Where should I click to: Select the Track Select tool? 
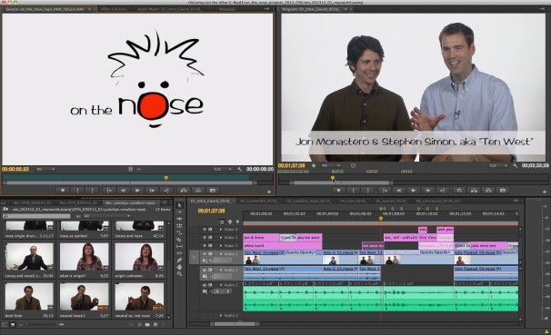[x=179, y=212]
